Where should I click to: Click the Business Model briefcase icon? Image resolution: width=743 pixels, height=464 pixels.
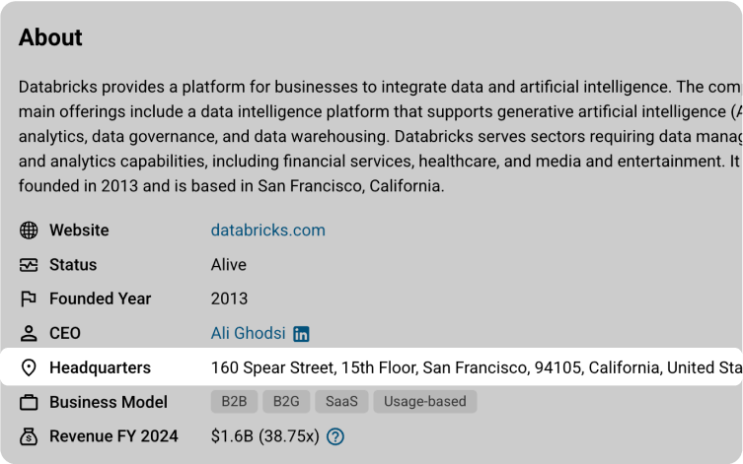(x=29, y=402)
